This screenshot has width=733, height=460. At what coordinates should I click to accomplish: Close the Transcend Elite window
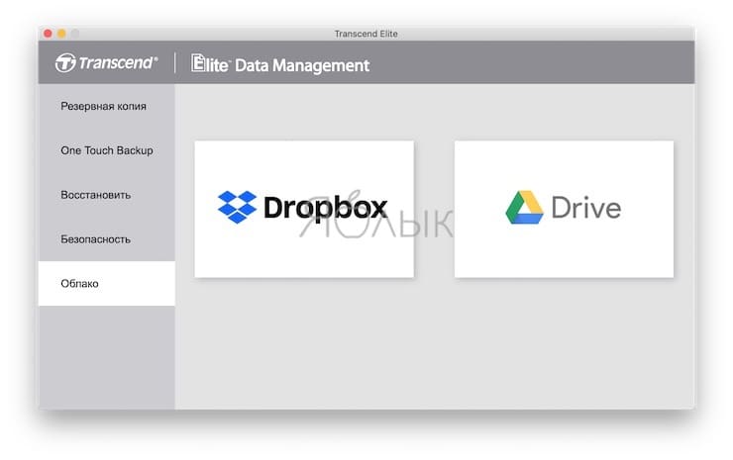pos(49,34)
